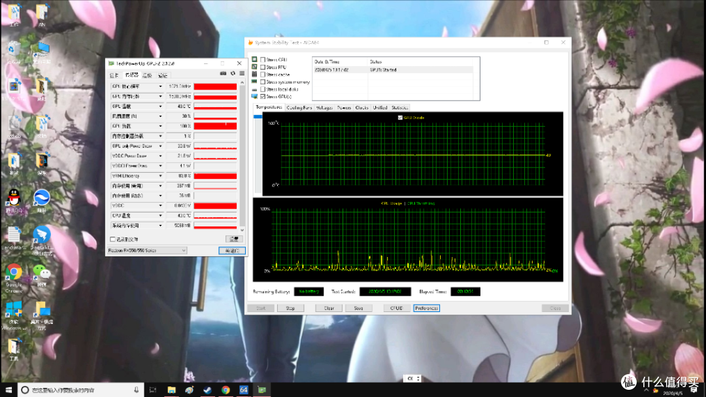Click the GPU-Z sensor list scrollbar
This screenshot has width=706, height=397.
pos(243,156)
